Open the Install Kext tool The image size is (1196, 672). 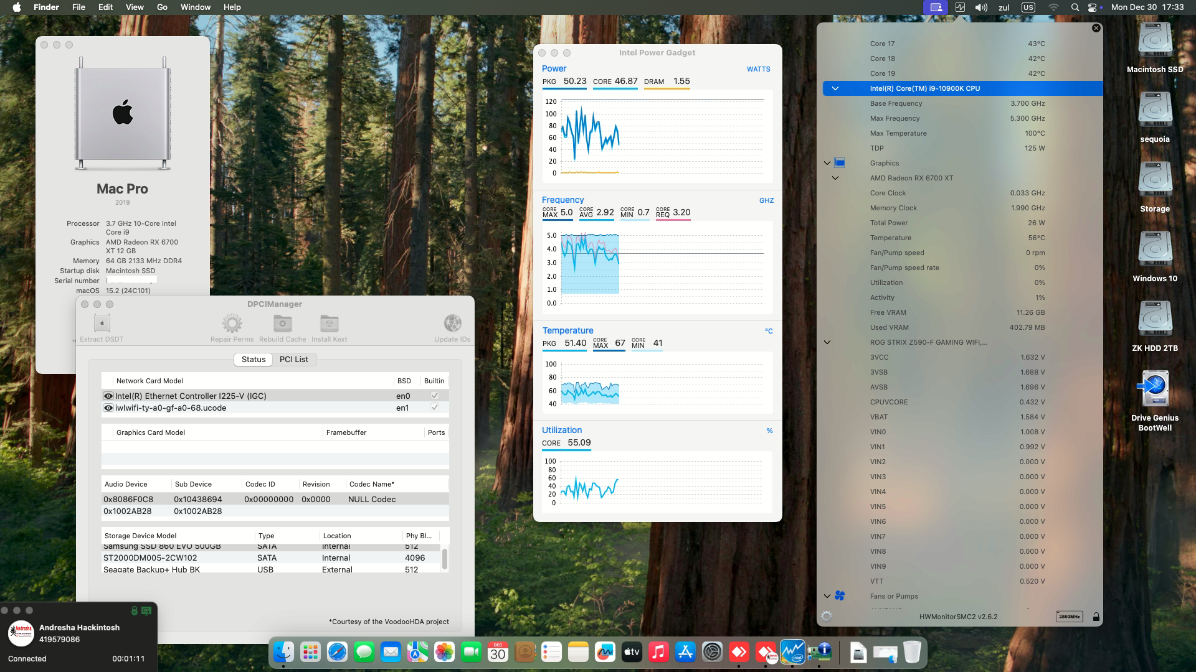coord(329,323)
